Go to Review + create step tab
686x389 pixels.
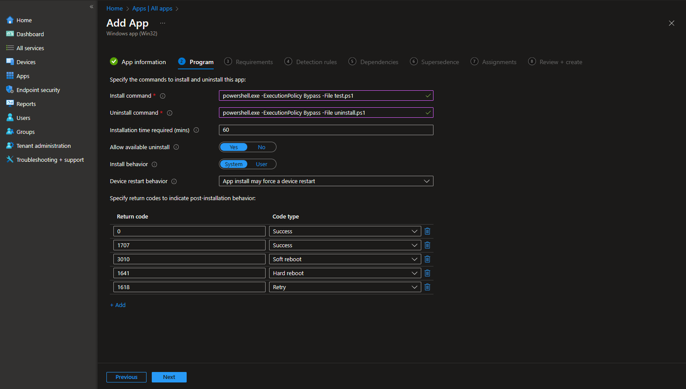click(x=555, y=62)
